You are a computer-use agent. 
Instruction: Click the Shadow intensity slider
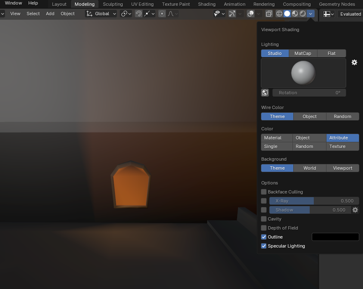click(310, 210)
